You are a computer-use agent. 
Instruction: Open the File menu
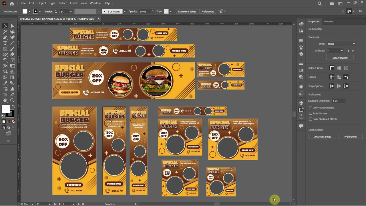23,3
